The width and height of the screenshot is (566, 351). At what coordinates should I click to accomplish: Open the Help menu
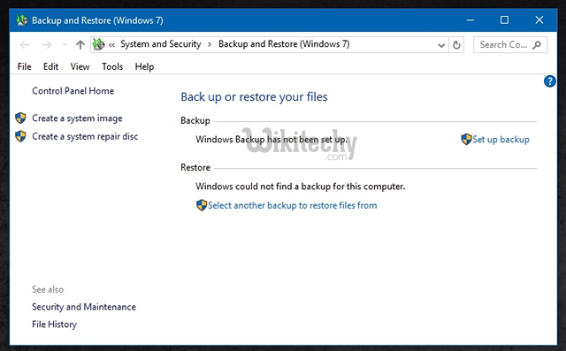point(144,66)
